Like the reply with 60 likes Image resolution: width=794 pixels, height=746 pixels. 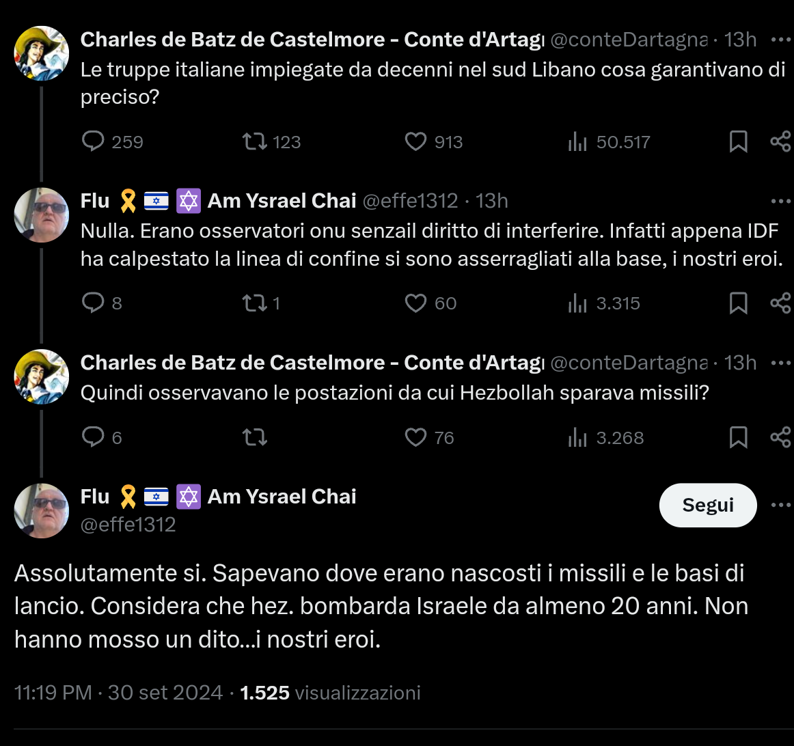coord(415,303)
